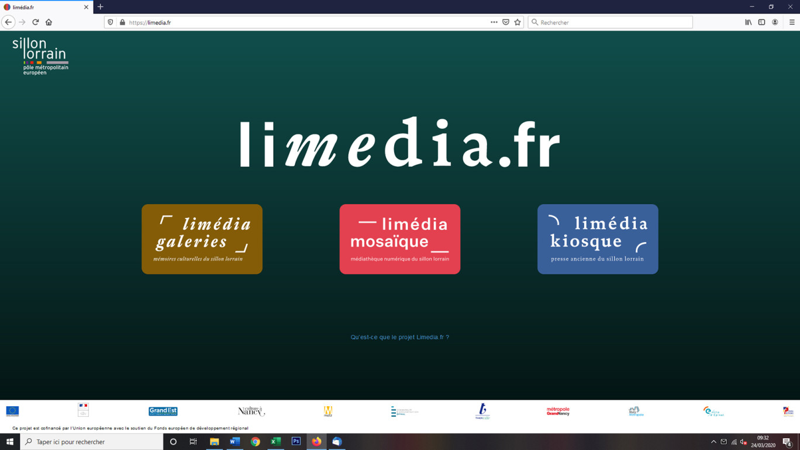
Task: Click the blue chat app taskbar icon
Action: coord(337,442)
